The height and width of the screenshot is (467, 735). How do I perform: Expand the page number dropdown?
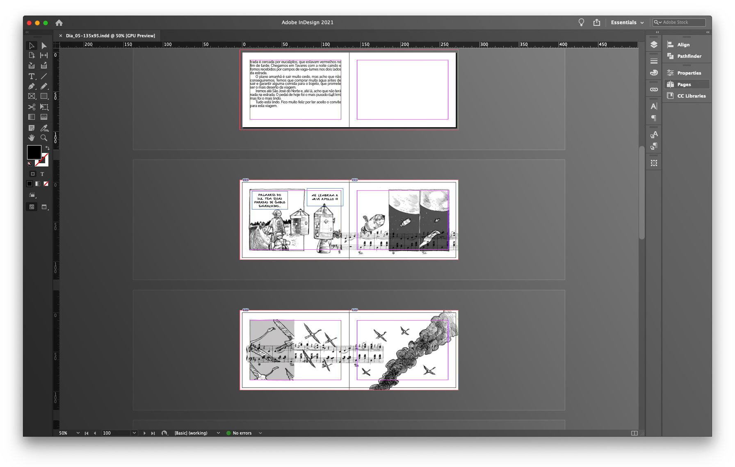click(134, 433)
